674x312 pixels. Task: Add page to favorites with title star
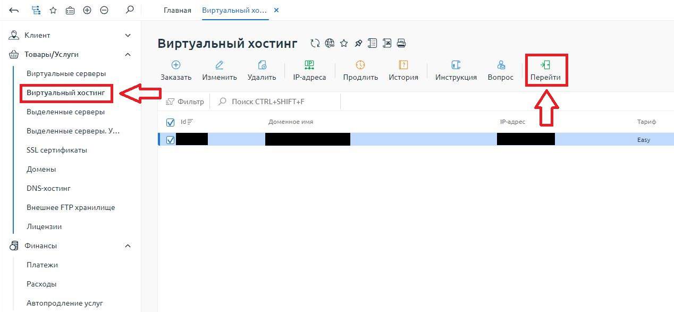[344, 44]
